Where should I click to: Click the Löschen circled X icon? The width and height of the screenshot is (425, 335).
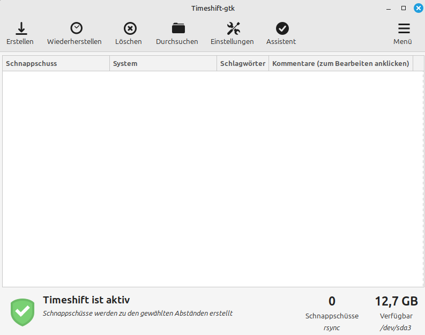click(130, 28)
